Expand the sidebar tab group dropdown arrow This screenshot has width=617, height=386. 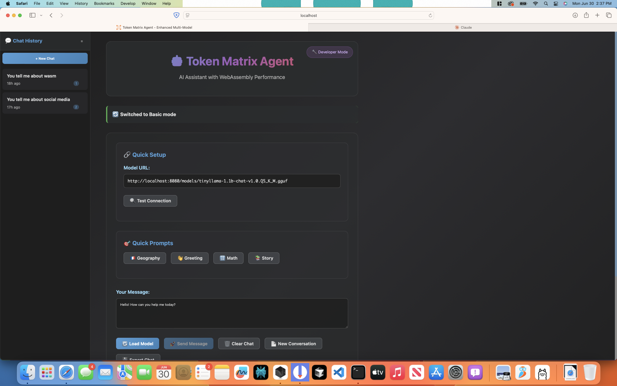41,15
